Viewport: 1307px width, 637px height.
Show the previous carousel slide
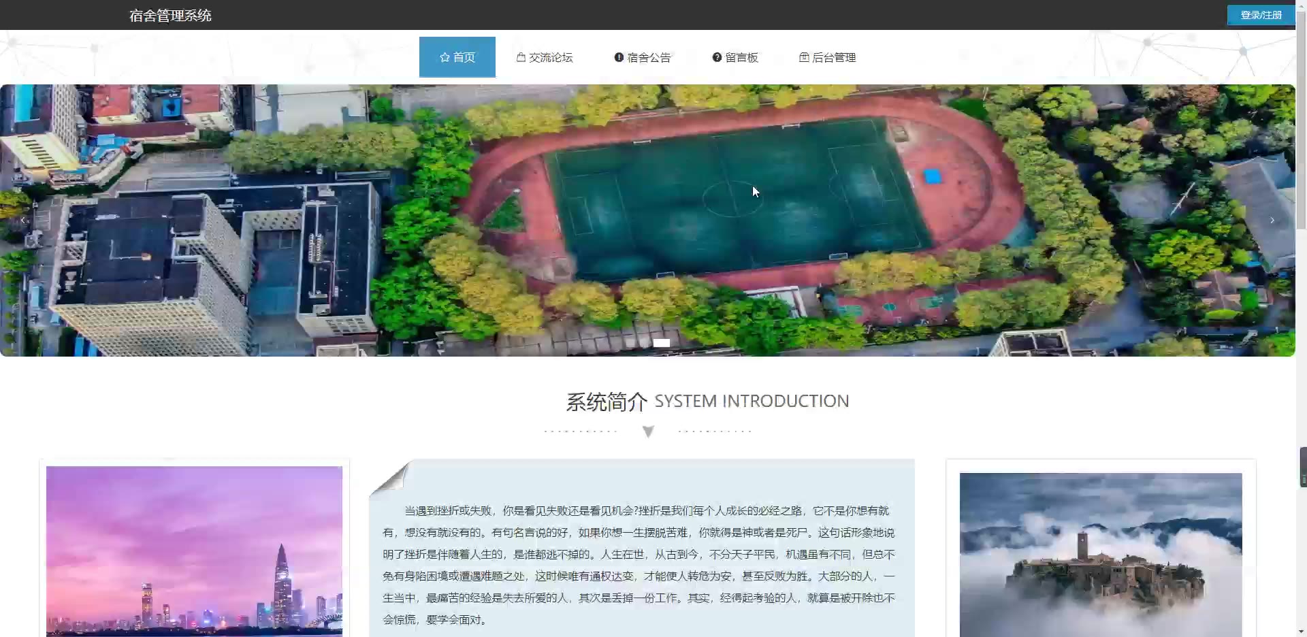pyautogui.click(x=23, y=220)
